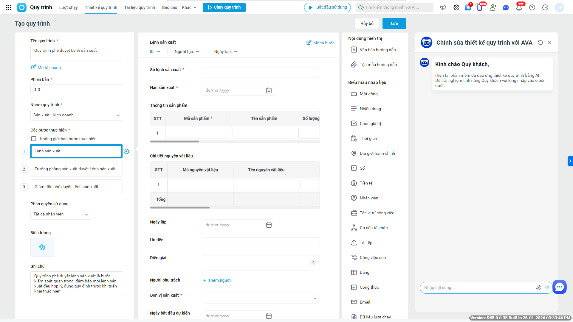Click the Số lệnh sản xuất input field
Image resolution: width=573 pixels, height=322 pixels.
(261, 73)
